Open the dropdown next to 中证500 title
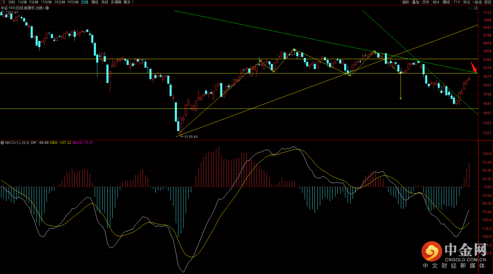The height and width of the screenshot is (274, 493). click(47, 8)
